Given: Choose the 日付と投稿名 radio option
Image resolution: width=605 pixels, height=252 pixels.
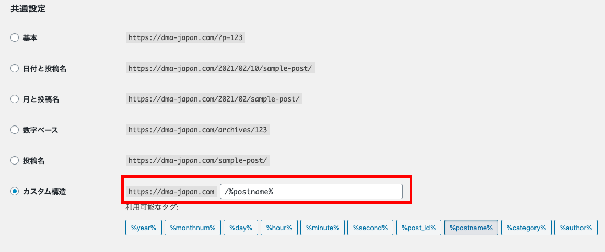Looking at the screenshot, I should 15,69.
